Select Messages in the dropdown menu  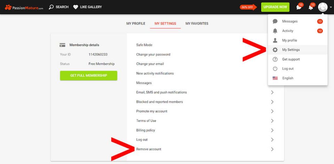click(297, 21)
